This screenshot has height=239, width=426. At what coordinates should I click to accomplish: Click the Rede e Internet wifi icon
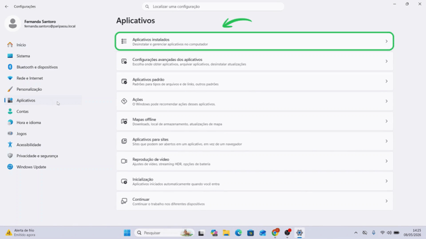(x=10, y=78)
